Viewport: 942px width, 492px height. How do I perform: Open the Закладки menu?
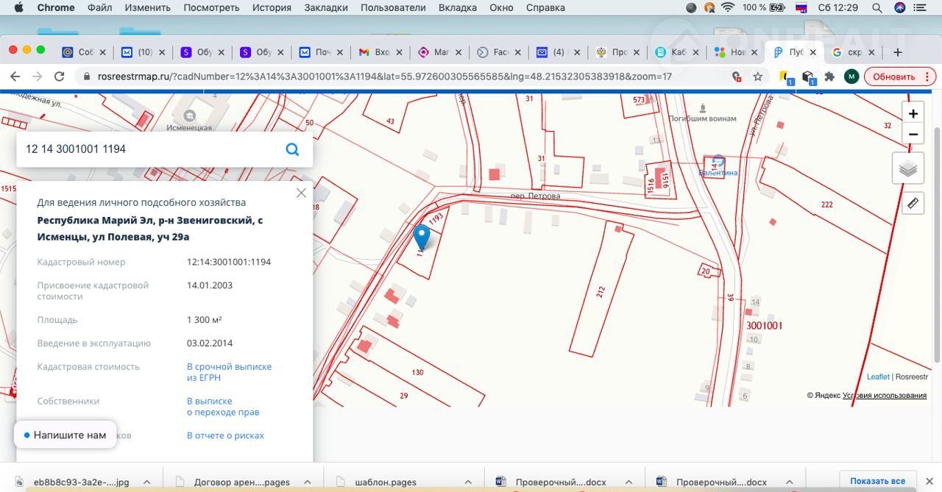pos(325,7)
